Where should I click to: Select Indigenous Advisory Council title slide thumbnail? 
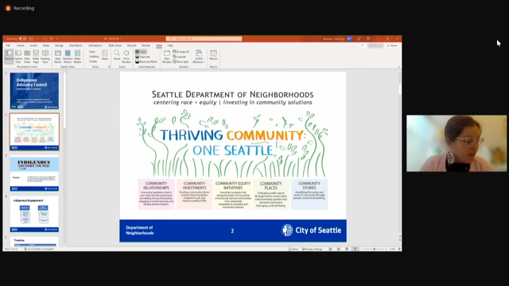34,91
